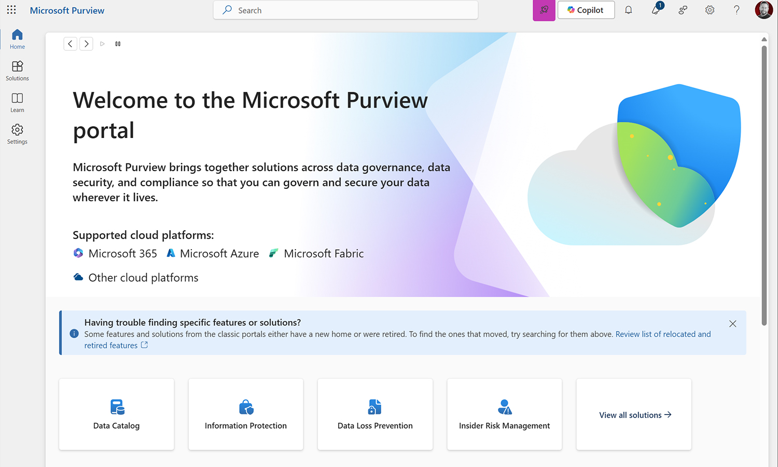This screenshot has height=467, width=778.
Task: Open the app launcher waffle menu
Action: [x=11, y=10]
